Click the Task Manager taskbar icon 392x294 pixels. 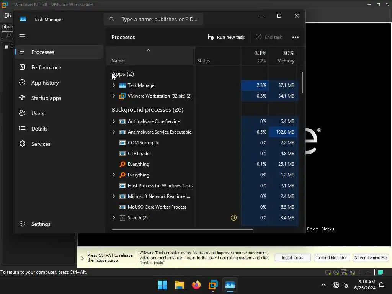(x=230, y=285)
